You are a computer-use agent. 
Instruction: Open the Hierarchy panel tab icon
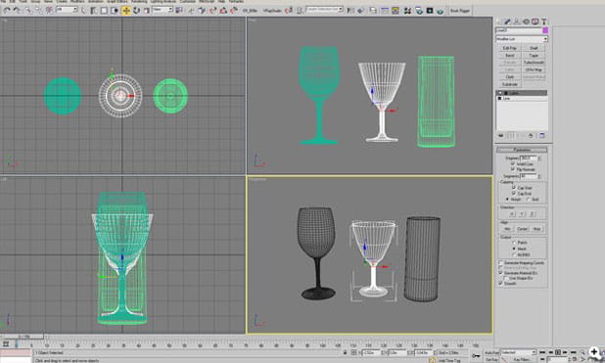(x=517, y=22)
